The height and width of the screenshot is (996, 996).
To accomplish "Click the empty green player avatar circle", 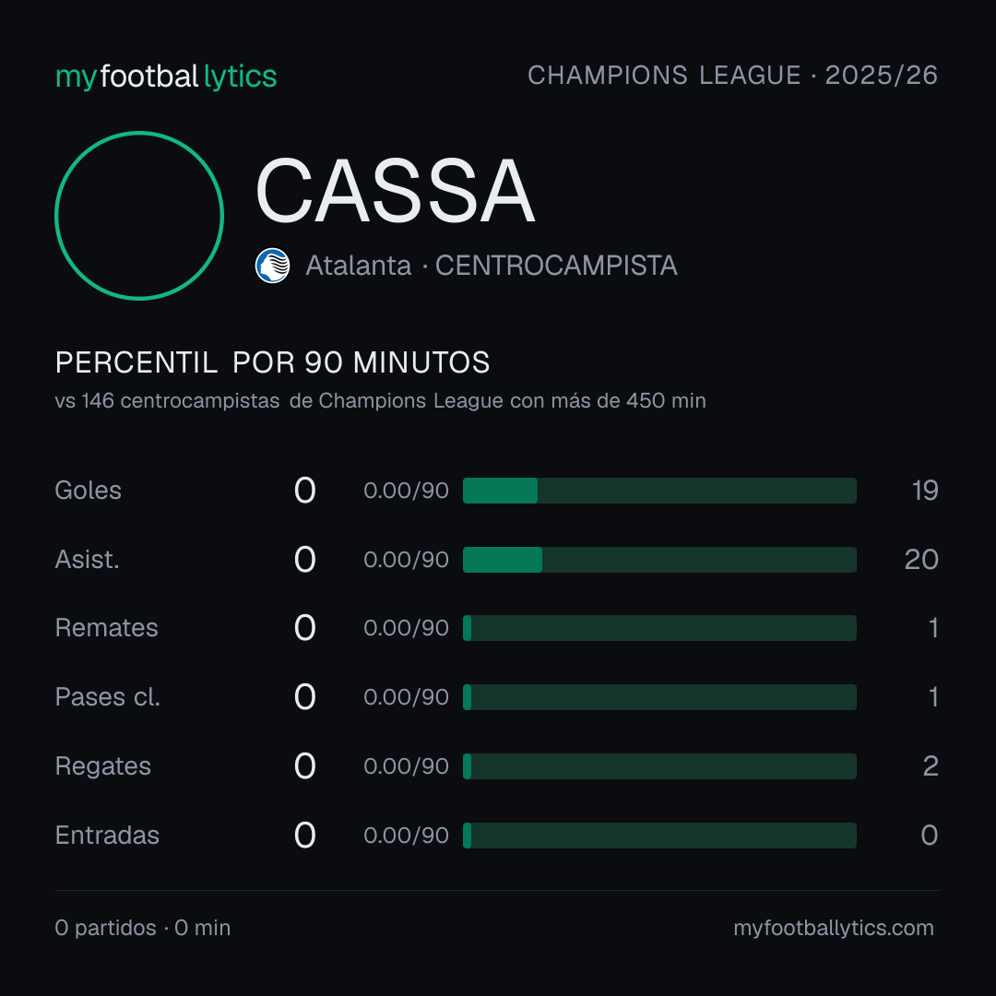I will tap(139, 216).
